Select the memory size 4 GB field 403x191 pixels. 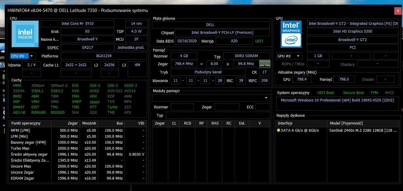(184, 56)
